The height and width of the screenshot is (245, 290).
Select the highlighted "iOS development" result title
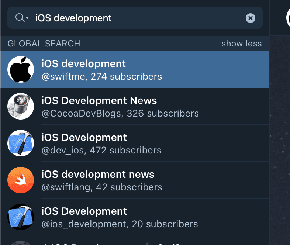[x=84, y=63]
